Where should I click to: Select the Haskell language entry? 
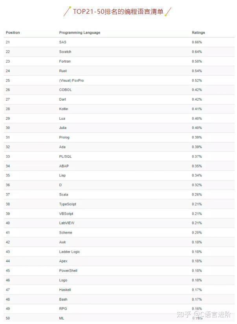pos(65,290)
